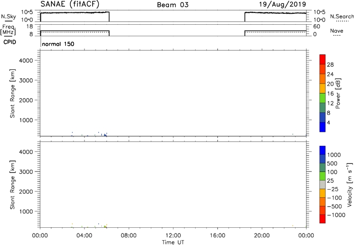Click the "28" label on Power color bar
Viewport: 354px width, 245px height.
330,65
